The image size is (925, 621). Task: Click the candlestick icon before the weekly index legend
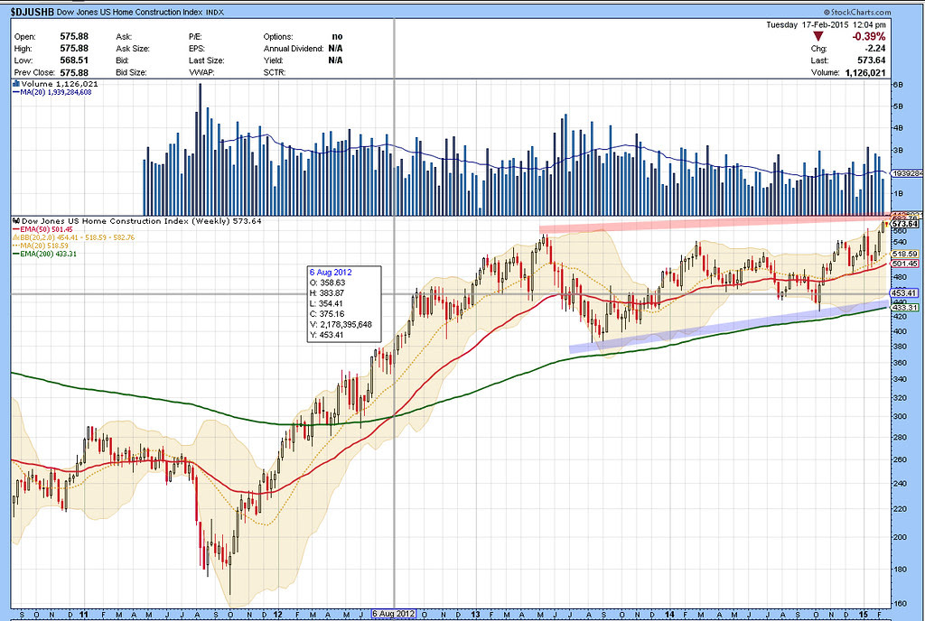pos(16,221)
